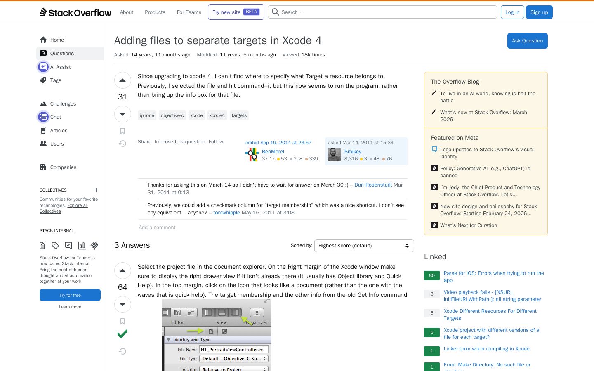Image resolution: width=594 pixels, height=371 pixels.
Task: Open the Products menu
Action: click(x=155, y=12)
